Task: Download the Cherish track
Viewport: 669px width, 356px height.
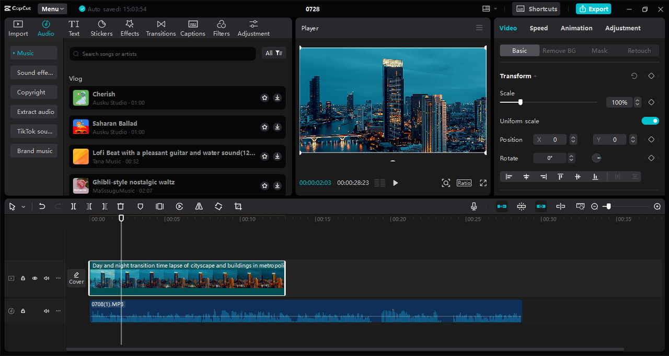Action: 277,98
